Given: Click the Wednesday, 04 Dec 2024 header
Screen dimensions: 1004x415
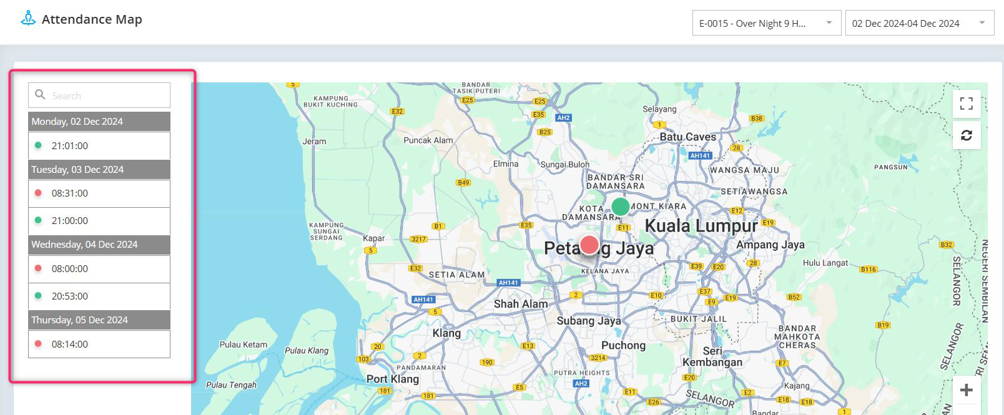Looking at the screenshot, I should [x=99, y=245].
